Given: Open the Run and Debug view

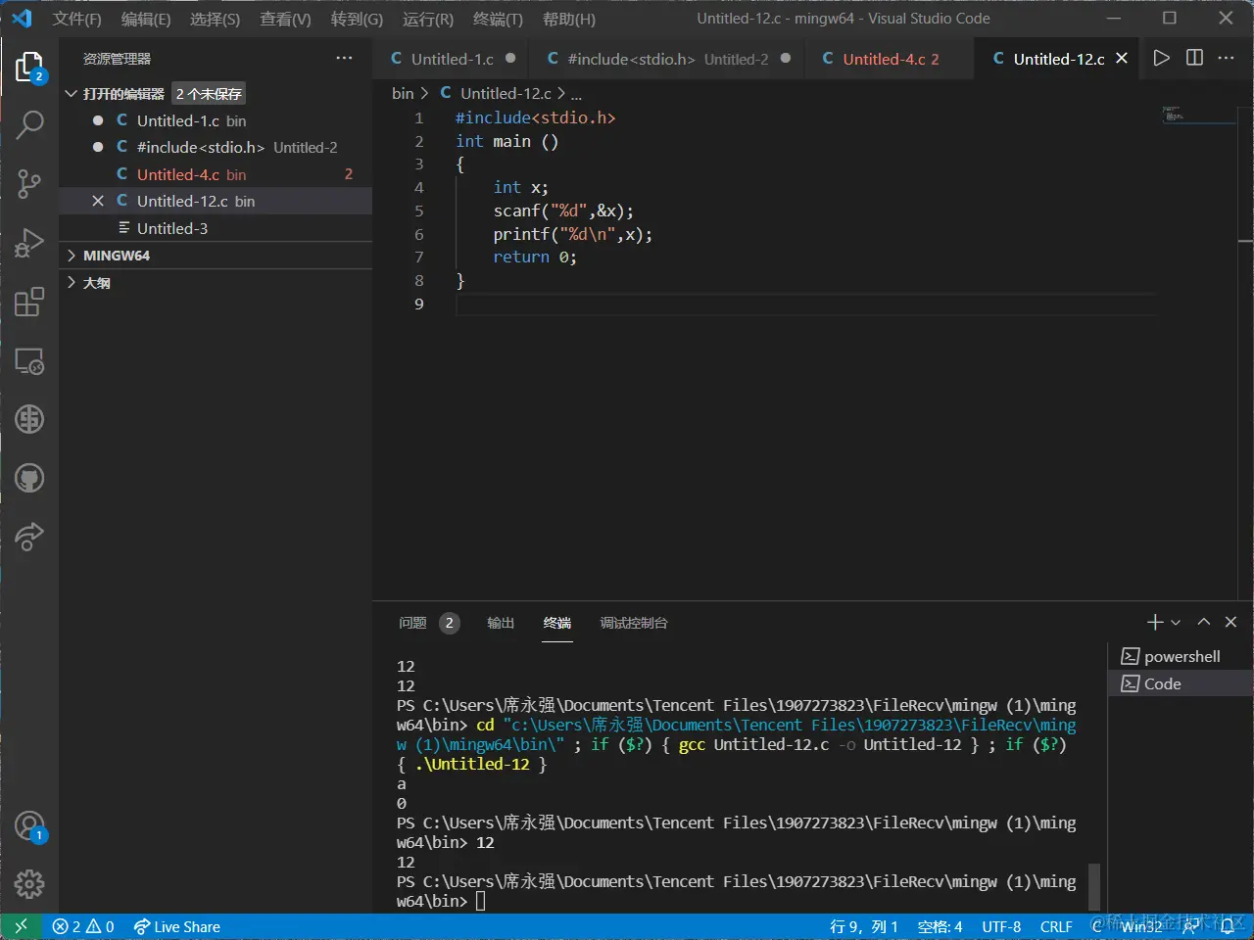Looking at the screenshot, I should (x=29, y=242).
